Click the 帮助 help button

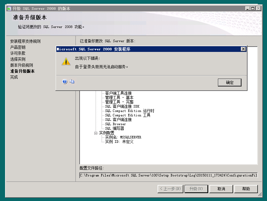[246, 189]
